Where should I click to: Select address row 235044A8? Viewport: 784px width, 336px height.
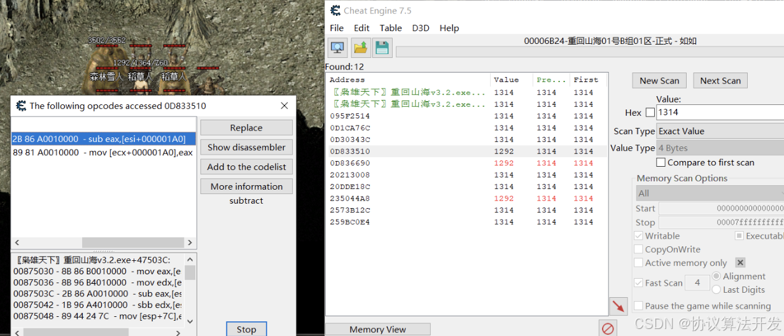pyautogui.click(x=466, y=199)
